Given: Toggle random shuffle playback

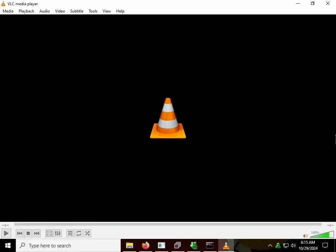Looking at the screenshot, I should click(87, 233).
